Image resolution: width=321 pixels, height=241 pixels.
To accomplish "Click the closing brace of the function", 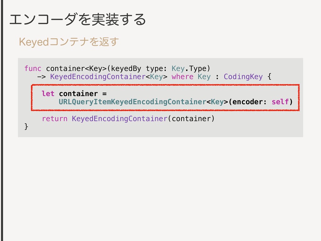I will click(26, 127).
